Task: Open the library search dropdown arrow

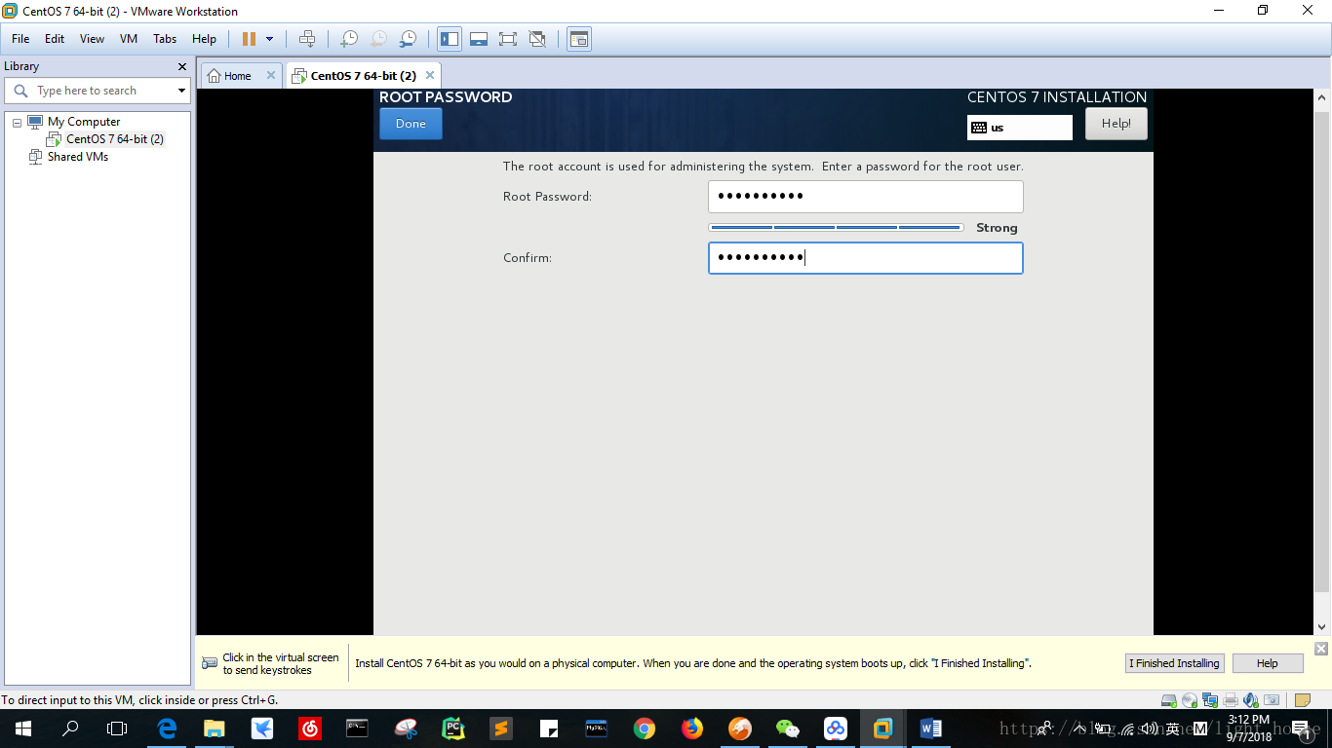Action: pyautogui.click(x=181, y=91)
